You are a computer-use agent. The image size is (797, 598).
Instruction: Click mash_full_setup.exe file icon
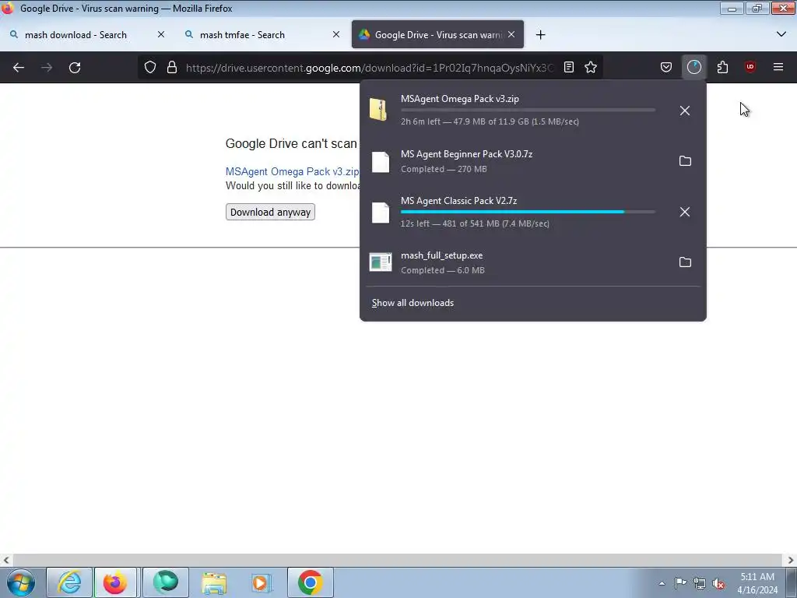coord(380,262)
